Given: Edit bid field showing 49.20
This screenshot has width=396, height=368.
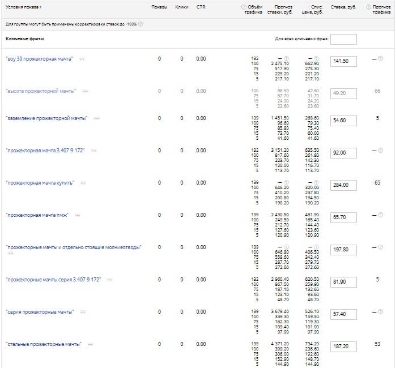Looking at the screenshot, I should point(343,93).
